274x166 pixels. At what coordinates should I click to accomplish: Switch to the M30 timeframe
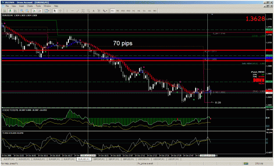coord(128,11)
